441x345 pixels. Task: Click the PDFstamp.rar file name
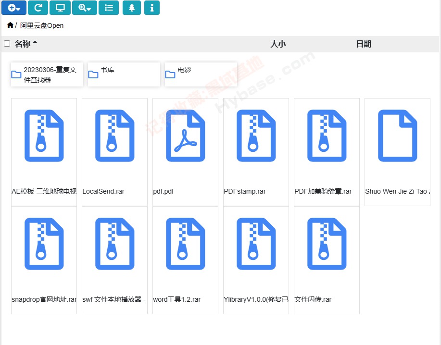pyautogui.click(x=245, y=191)
